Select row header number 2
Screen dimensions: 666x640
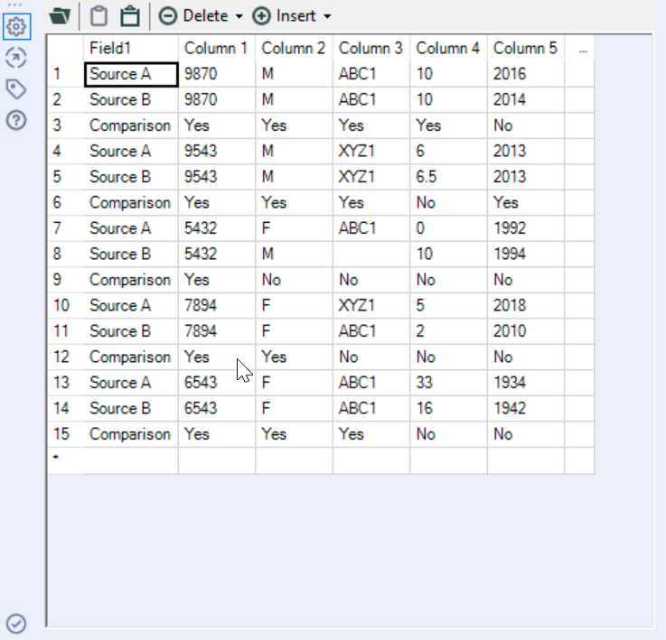[66, 99]
